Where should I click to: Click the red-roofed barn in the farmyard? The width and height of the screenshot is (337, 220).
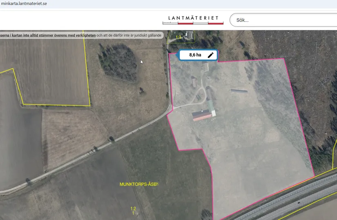(x=202, y=115)
